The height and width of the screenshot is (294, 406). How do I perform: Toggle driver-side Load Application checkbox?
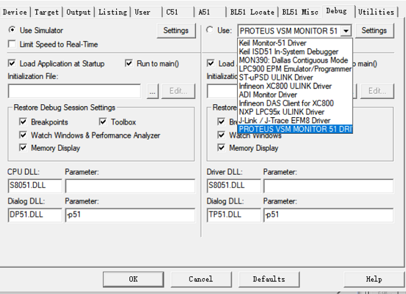tap(211, 63)
